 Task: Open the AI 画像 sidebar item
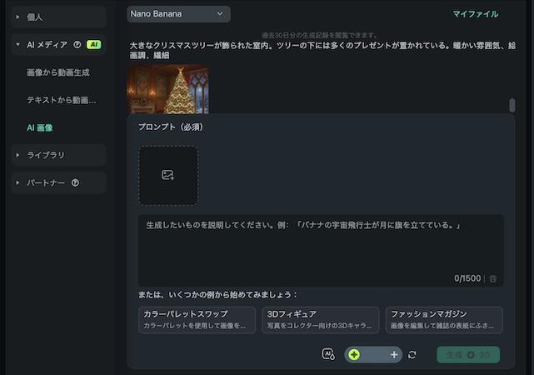click(x=40, y=127)
